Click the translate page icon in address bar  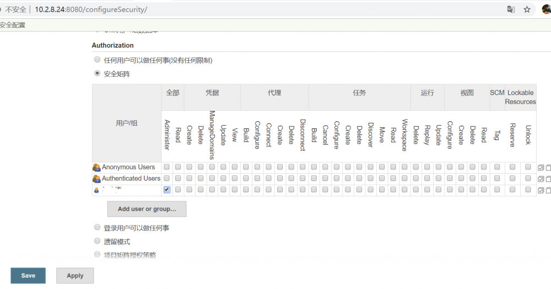click(x=511, y=9)
